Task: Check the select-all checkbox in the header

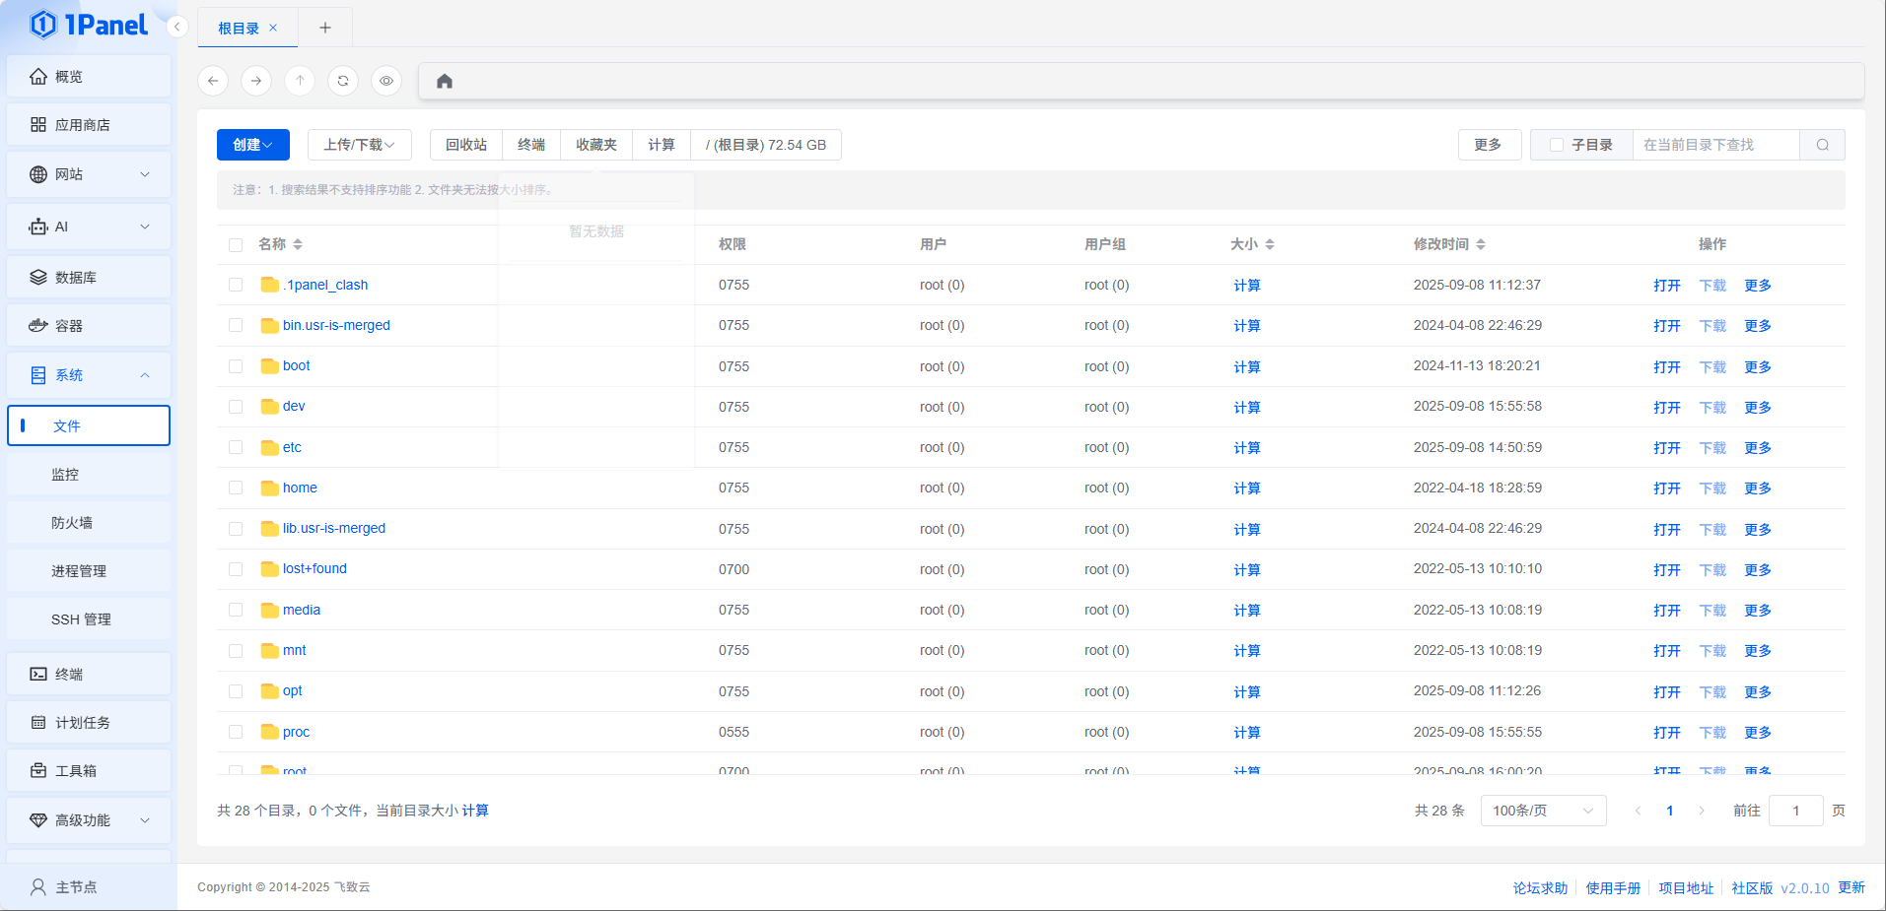Action: pos(236,244)
